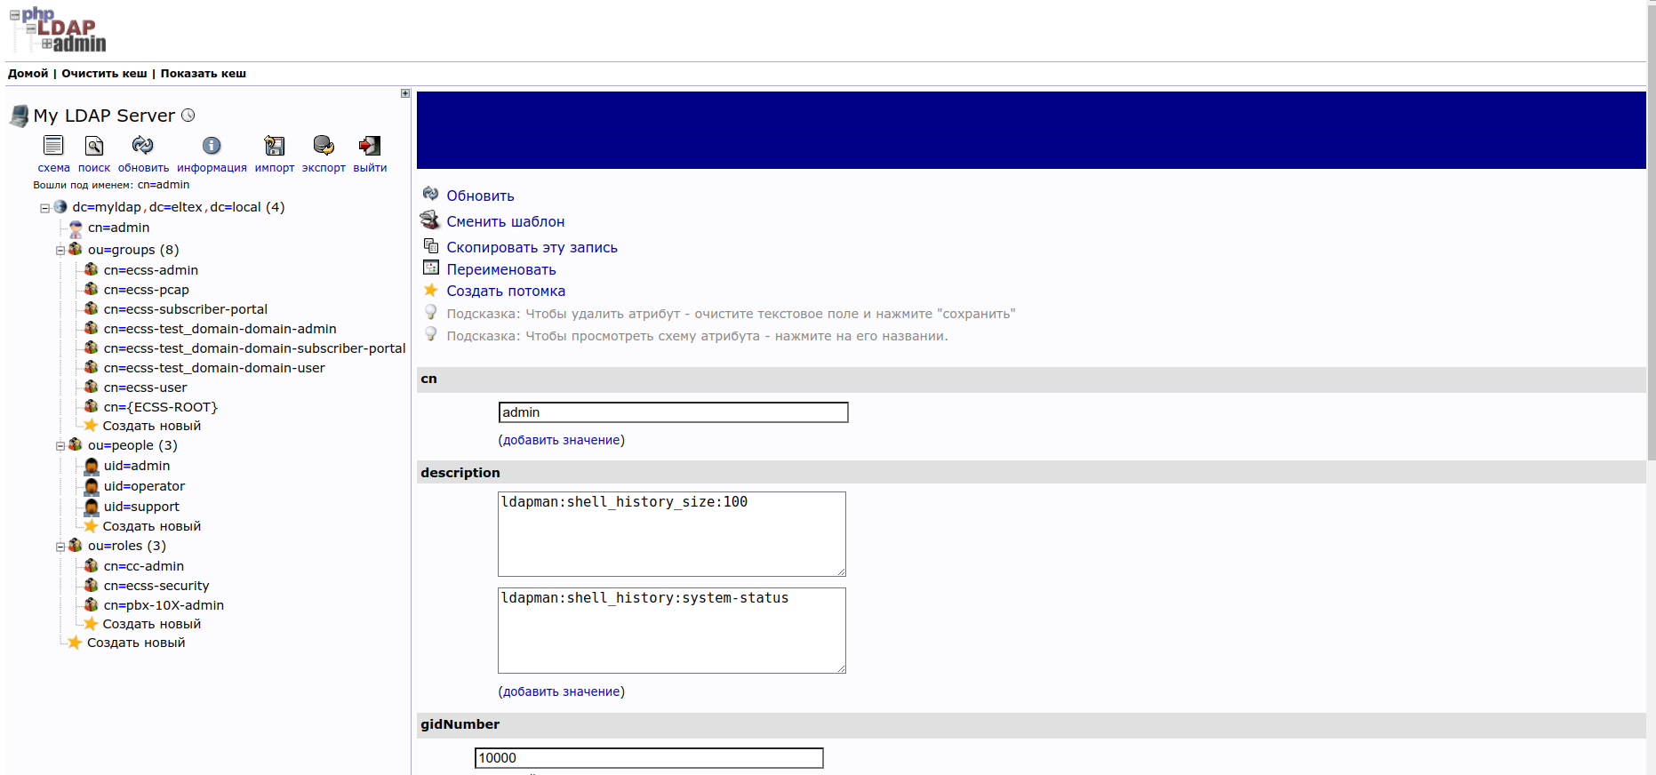Select cn=ecss-subscriber-portal in the tree
The height and width of the screenshot is (775, 1656).
pyautogui.click(x=185, y=309)
